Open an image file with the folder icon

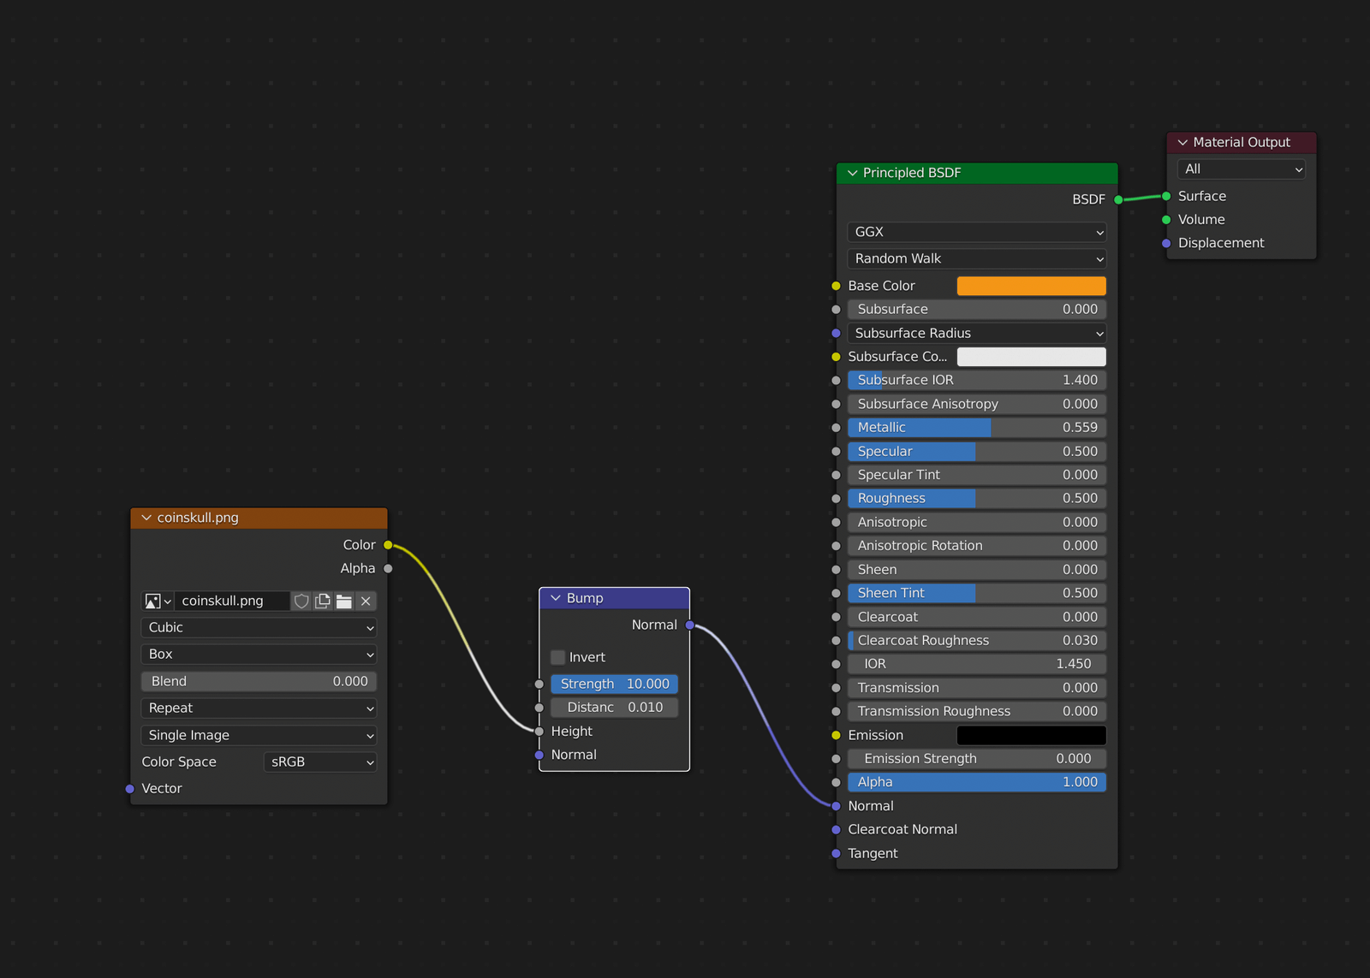point(343,601)
